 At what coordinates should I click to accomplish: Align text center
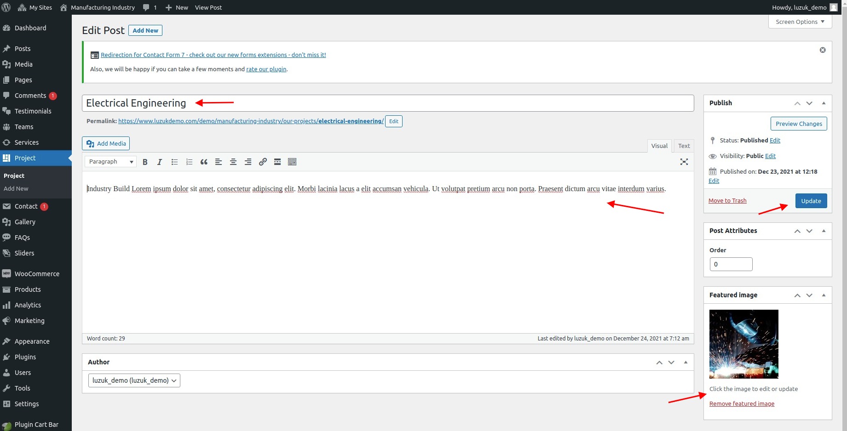coord(233,162)
